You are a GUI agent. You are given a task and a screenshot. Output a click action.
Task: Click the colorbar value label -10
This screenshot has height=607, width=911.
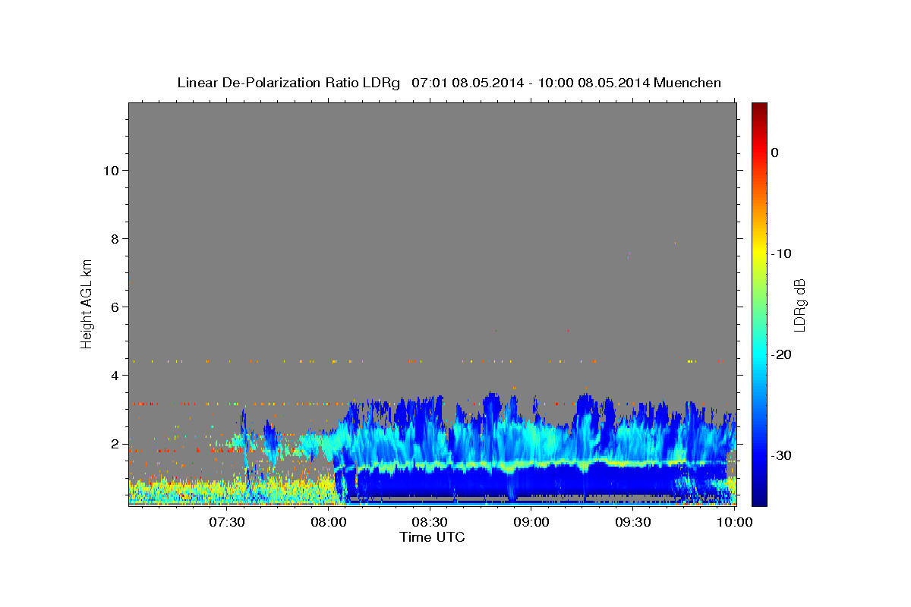782,253
